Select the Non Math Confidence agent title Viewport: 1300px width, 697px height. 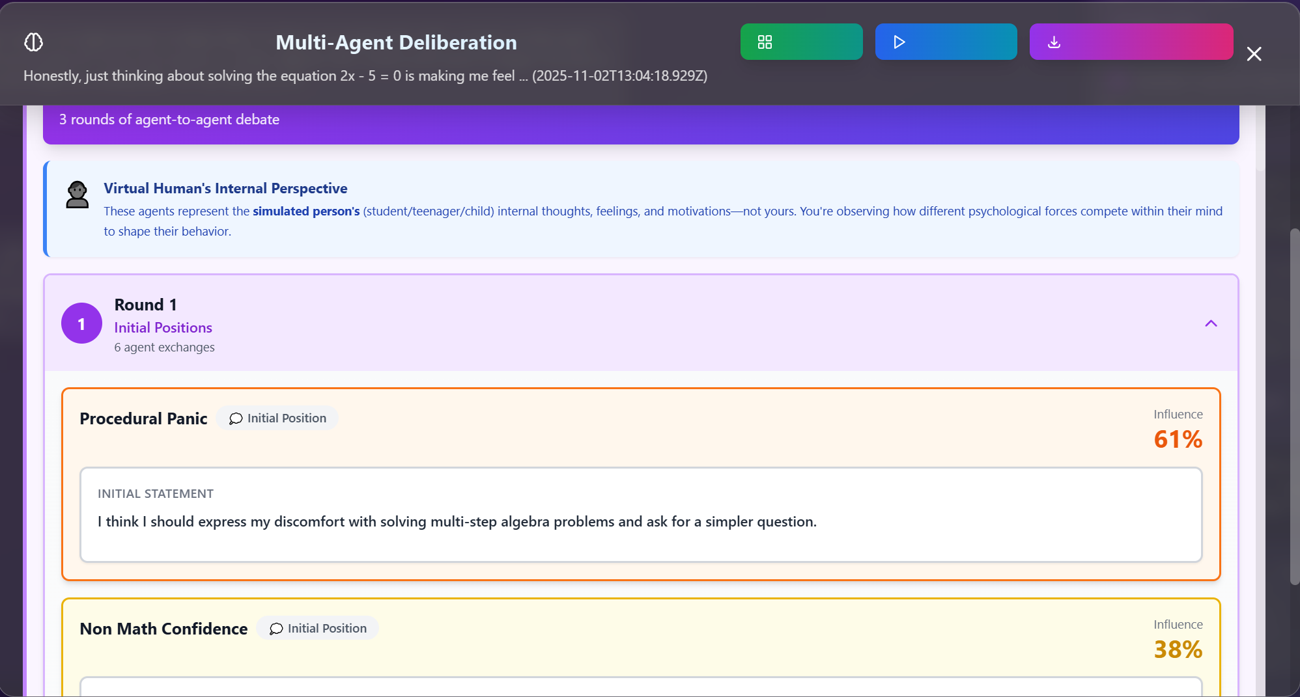(x=163, y=629)
